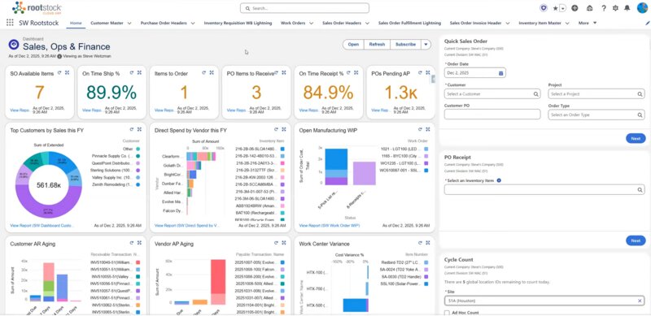Expand the Vendor AP Aging widget
This screenshot has height=316, width=651.
[x=283, y=243]
